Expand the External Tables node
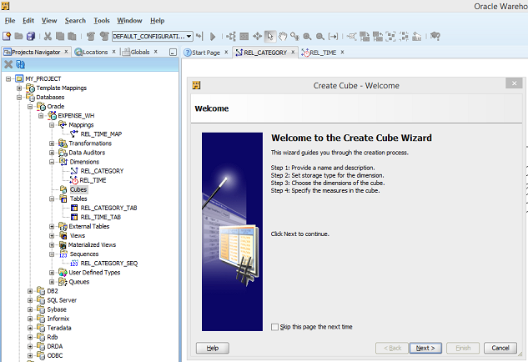528x362 pixels. 52,226
